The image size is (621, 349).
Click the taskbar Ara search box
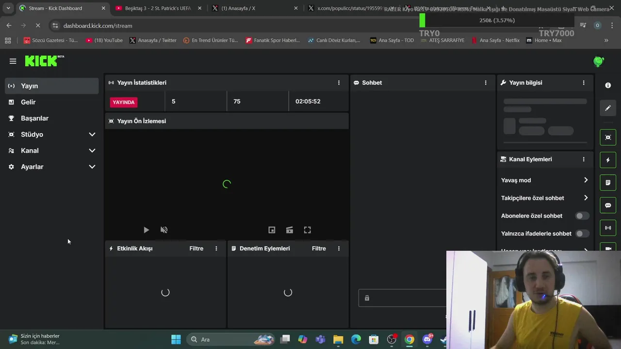pos(231,339)
